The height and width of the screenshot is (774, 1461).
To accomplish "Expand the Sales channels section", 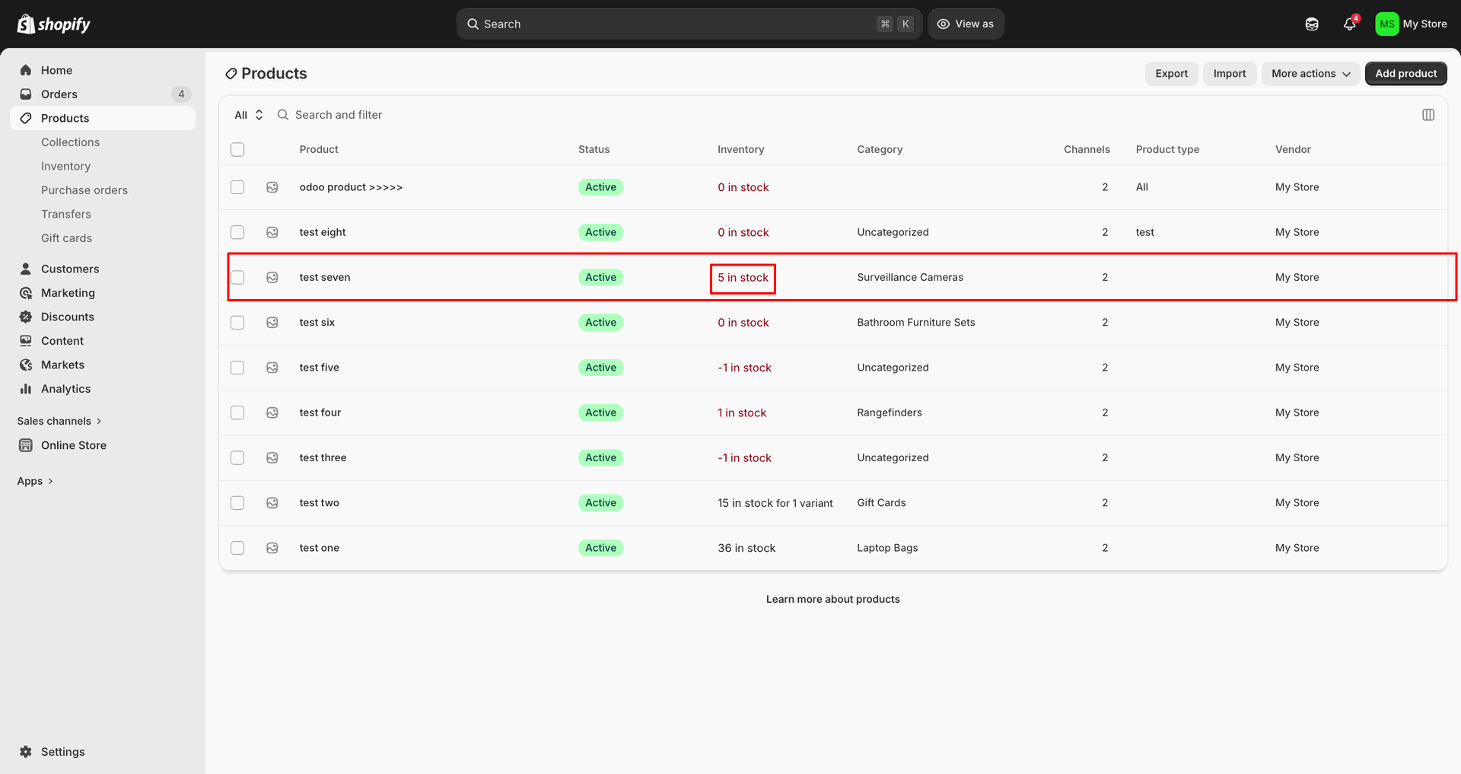I will (x=59, y=421).
